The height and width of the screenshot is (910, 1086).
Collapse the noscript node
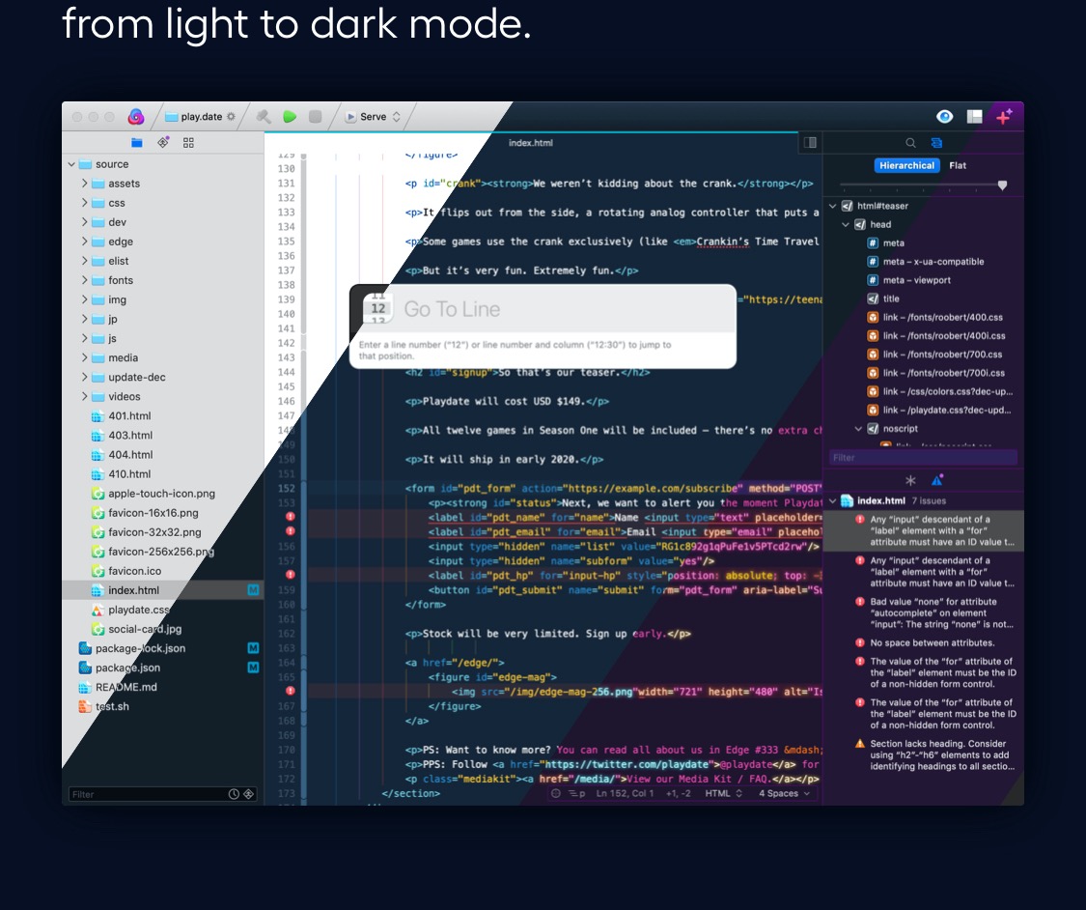(x=859, y=429)
